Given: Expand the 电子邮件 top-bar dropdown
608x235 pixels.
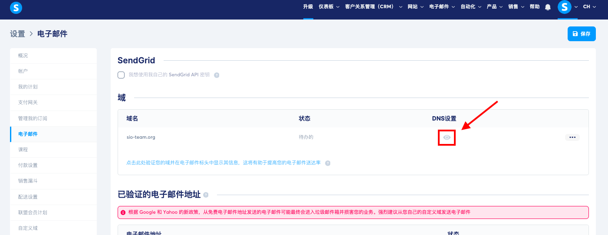Looking at the screenshot, I should 442,7.
